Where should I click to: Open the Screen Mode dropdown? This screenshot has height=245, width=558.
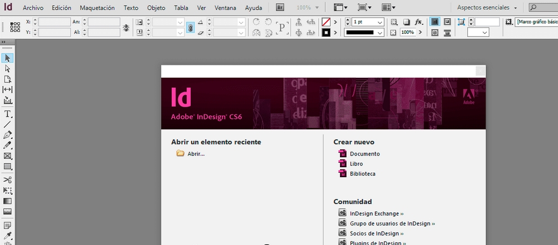coord(365,7)
